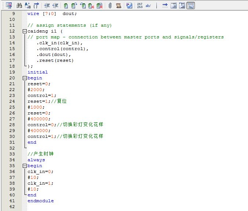The image size is (248, 211).
Task: Click the first green bookmark icon
Action: 66,5
